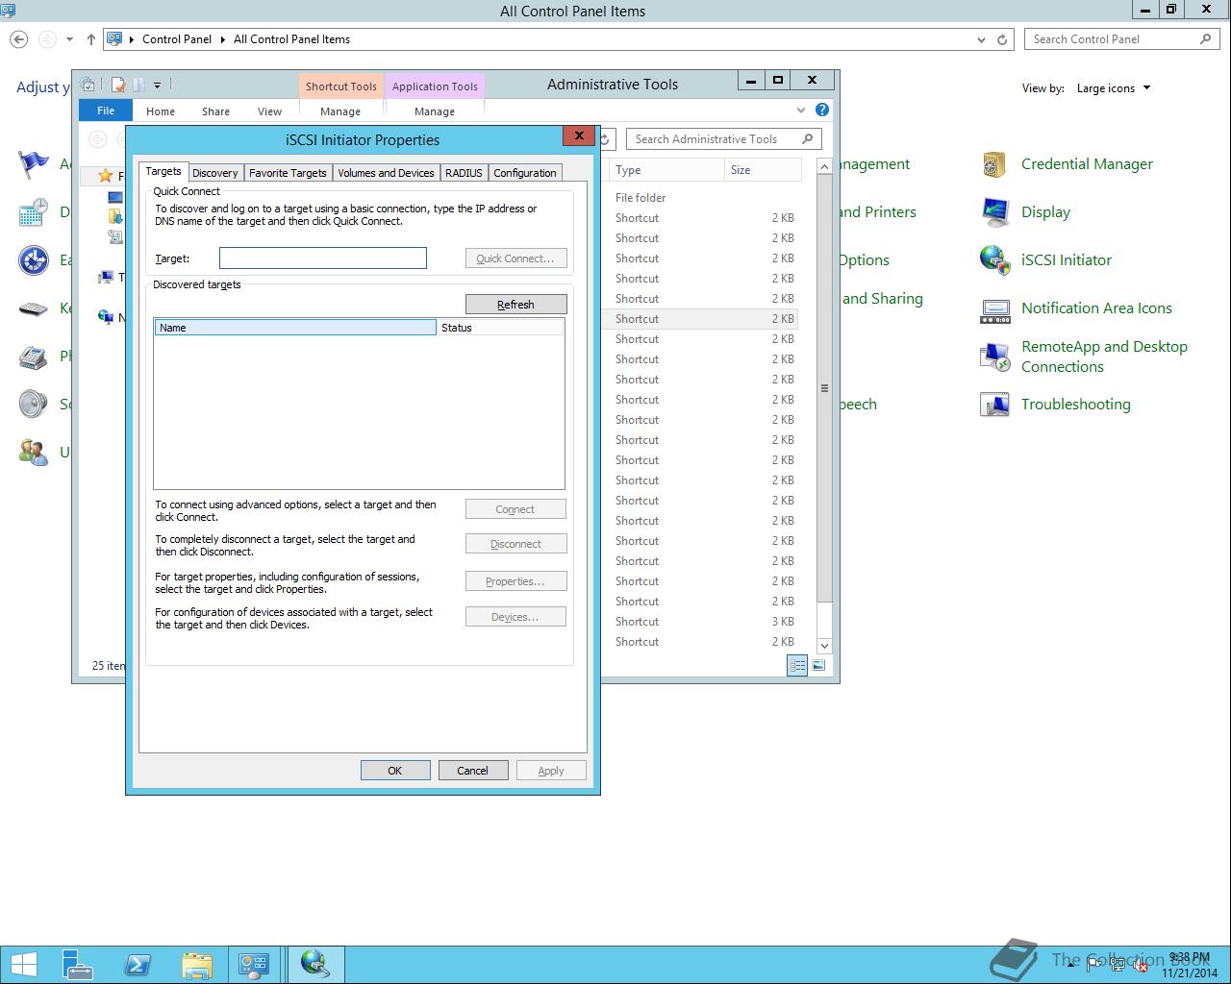Open the View ribbon tab

269,111
